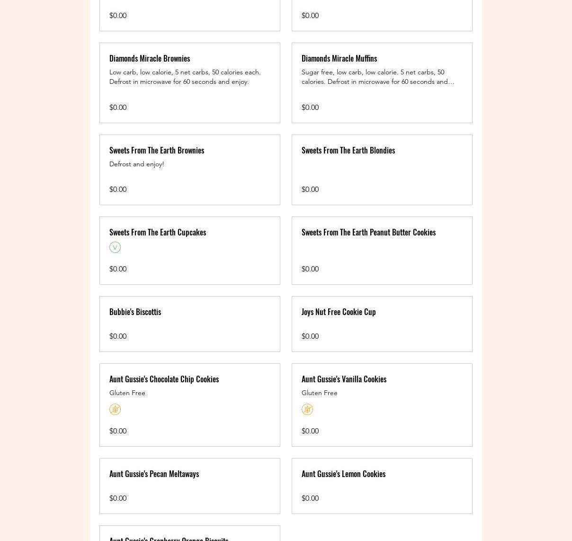572x541 pixels.
Task: Click price of Aunt Gussie's Lemon Cookies
Action: pos(310,498)
